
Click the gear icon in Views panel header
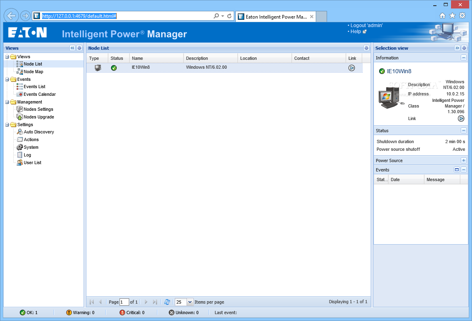pyautogui.click(x=79, y=48)
